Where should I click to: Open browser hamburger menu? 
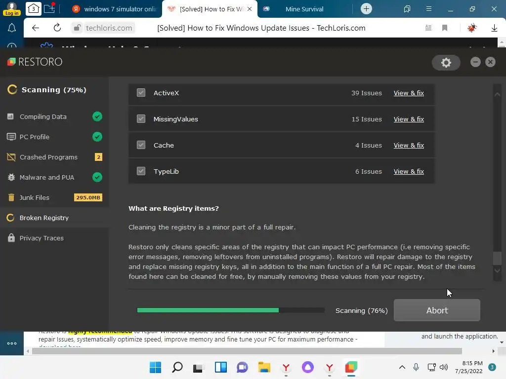[428, 9]
